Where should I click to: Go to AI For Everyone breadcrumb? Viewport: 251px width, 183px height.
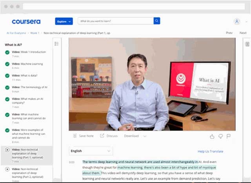tap(16, 33)
